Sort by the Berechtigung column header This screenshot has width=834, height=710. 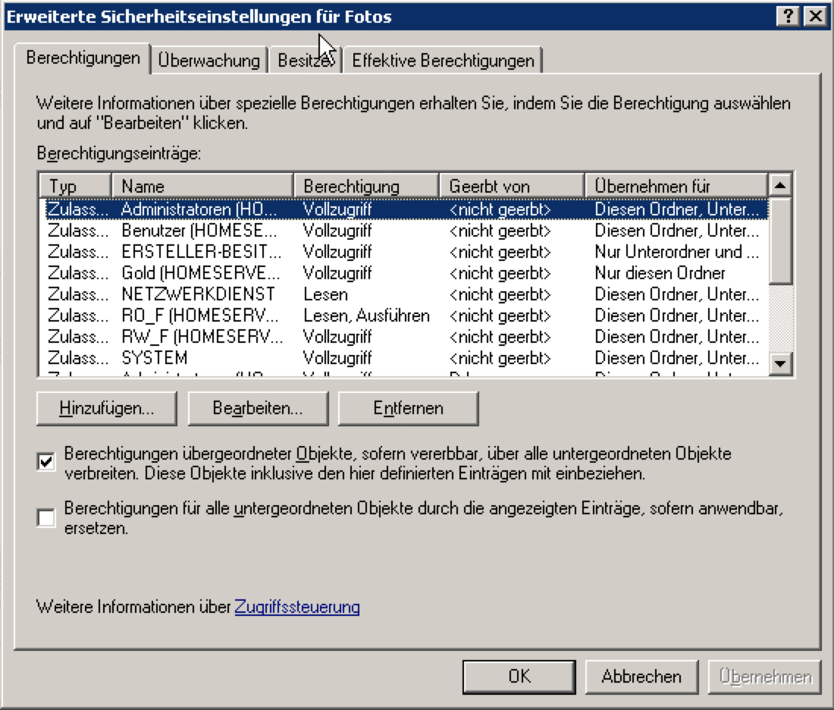click(366, 186)
